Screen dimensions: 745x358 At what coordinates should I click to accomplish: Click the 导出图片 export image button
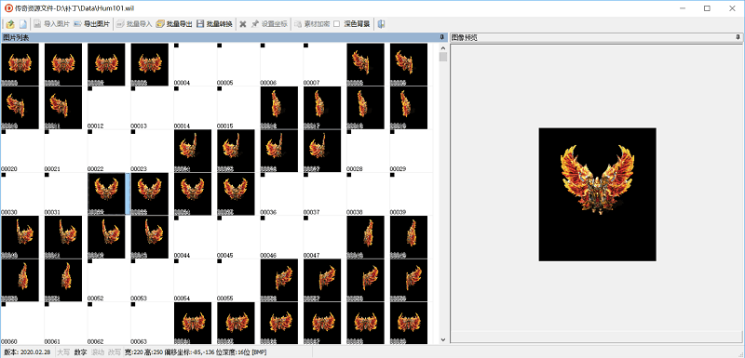(x=91, y=24)
